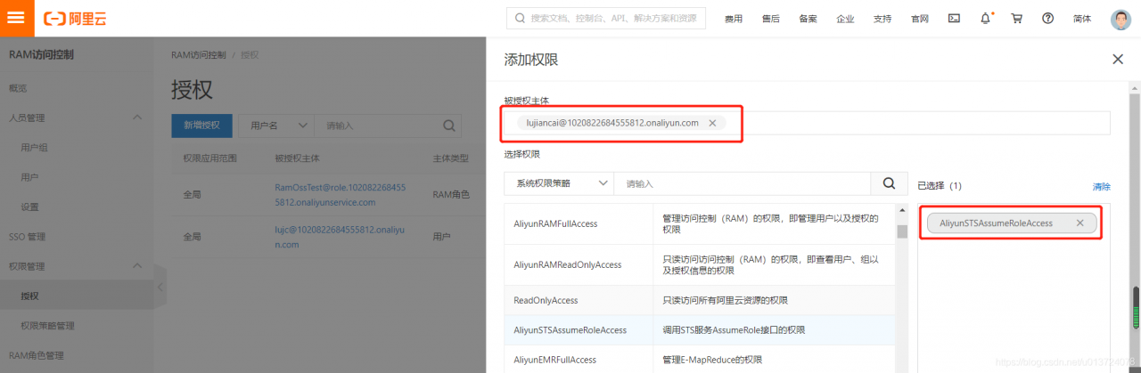This screenshot has width=1141, height=373.
Task: Open the notifications bell
Action: click(x=986, y=18)
